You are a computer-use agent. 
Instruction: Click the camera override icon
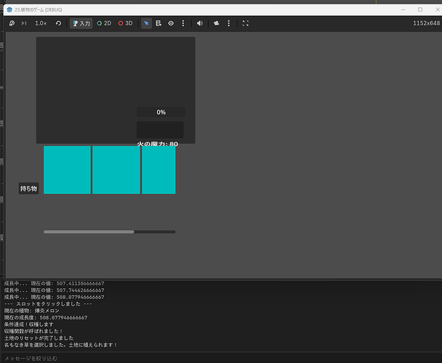tap(216, 23)
